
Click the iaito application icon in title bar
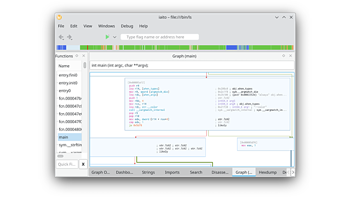point(59,17)
